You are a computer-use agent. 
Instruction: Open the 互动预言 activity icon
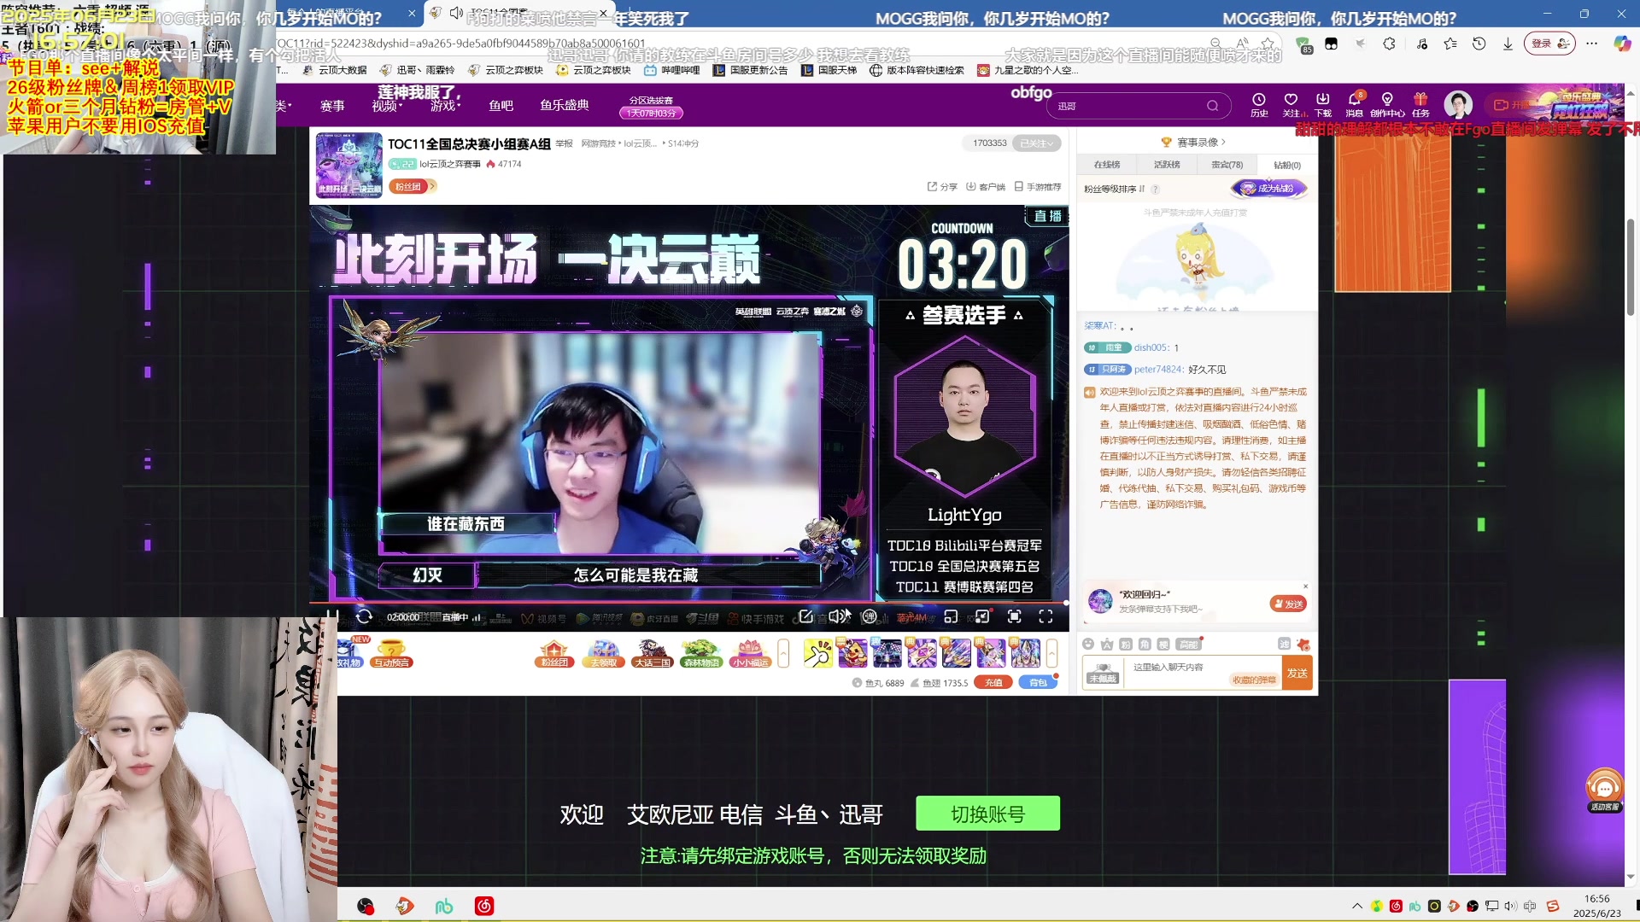pos(391,653)
